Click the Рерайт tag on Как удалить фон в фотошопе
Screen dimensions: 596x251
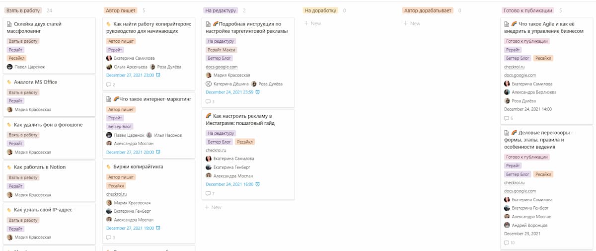(x=16, y=144)
